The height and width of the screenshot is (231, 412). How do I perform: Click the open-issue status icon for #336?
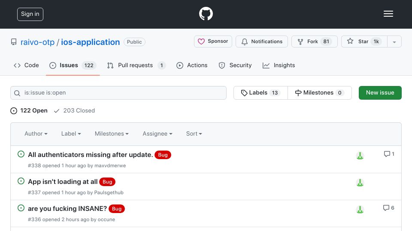21,208
